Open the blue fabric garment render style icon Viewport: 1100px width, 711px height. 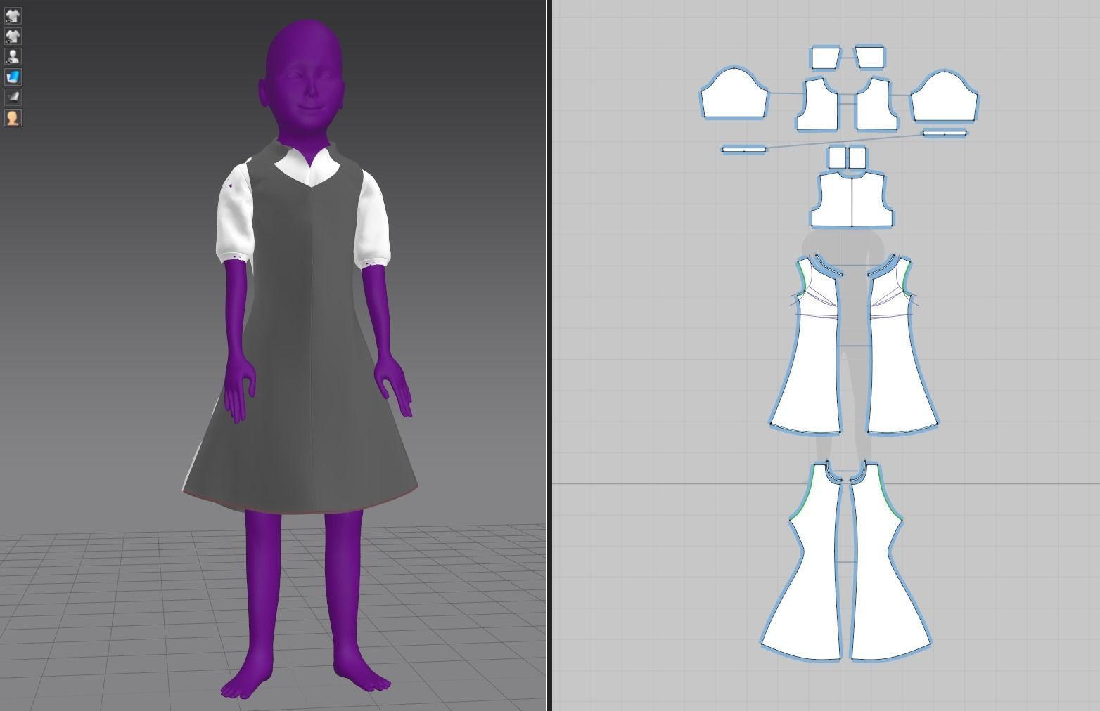[13, 77]
